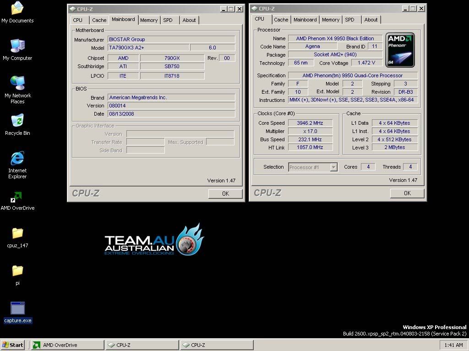469x351 pixels.
Task: Click the 790GX chipset value
Action: pyautogui.click(x=172, y=58)
